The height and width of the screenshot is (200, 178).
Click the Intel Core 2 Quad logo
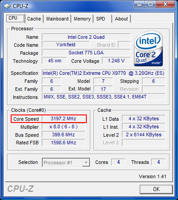tap(148, 49)
